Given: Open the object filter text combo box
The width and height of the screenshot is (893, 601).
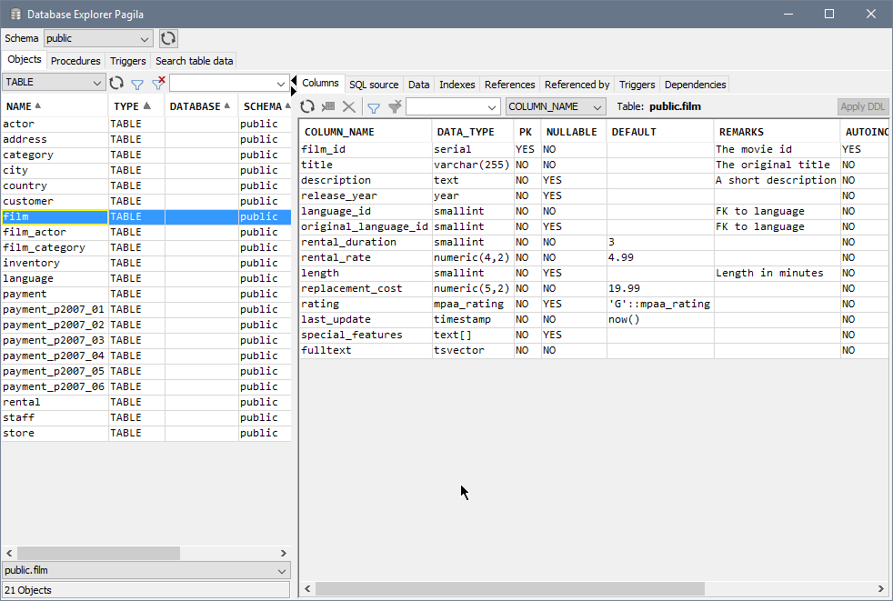Looking at the screenshot, I should click(x=228, y=83).
